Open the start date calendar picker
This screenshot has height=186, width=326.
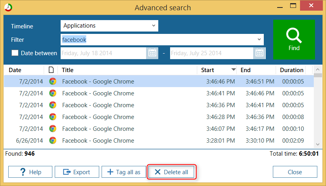pyautogui.click(x=152, y=53)
